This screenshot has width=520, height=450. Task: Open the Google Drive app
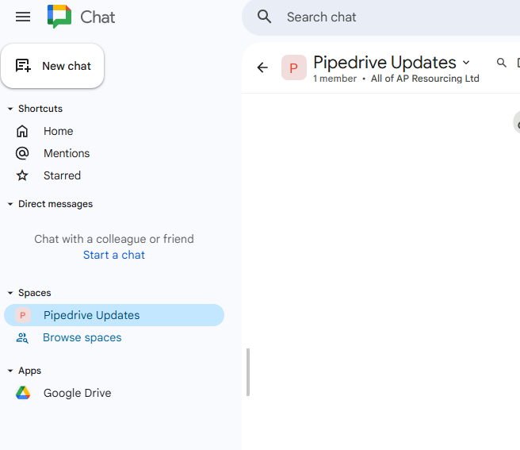[77, 393]
